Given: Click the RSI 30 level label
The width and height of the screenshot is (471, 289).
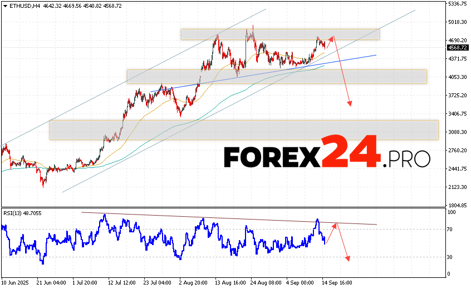Looking at the screenshot, I should coord(450,257).
